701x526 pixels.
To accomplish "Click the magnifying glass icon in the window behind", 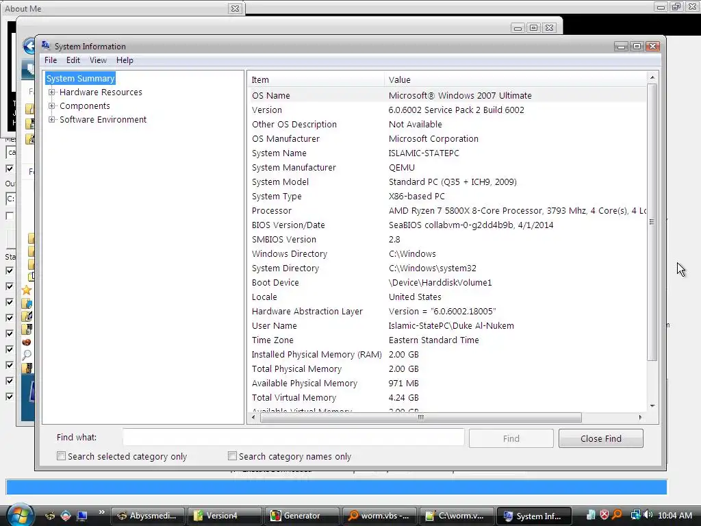I will pos(27,355).
